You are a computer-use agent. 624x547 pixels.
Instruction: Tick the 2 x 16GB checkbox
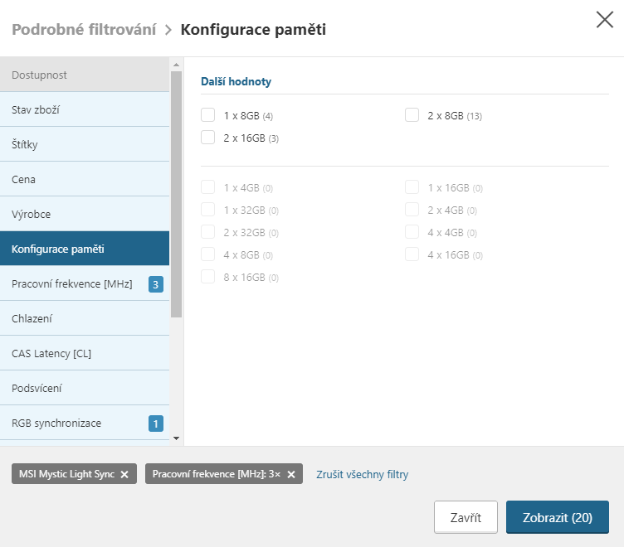click(208, 138)
